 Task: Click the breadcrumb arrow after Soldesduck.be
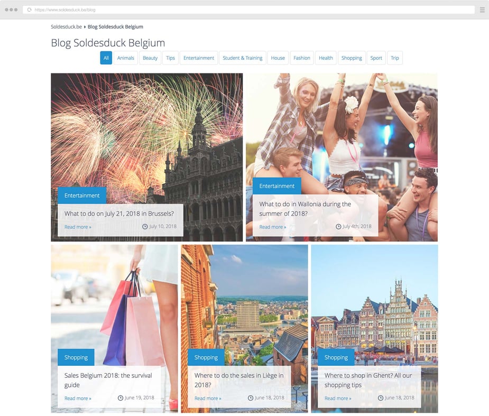pos(85,26)
